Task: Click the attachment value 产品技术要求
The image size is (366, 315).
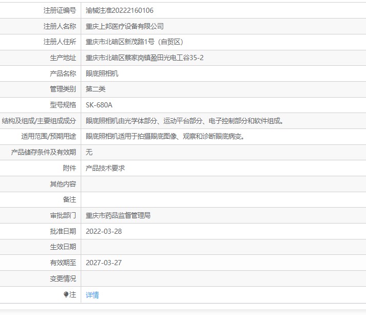Action: [x=105, y=168]
